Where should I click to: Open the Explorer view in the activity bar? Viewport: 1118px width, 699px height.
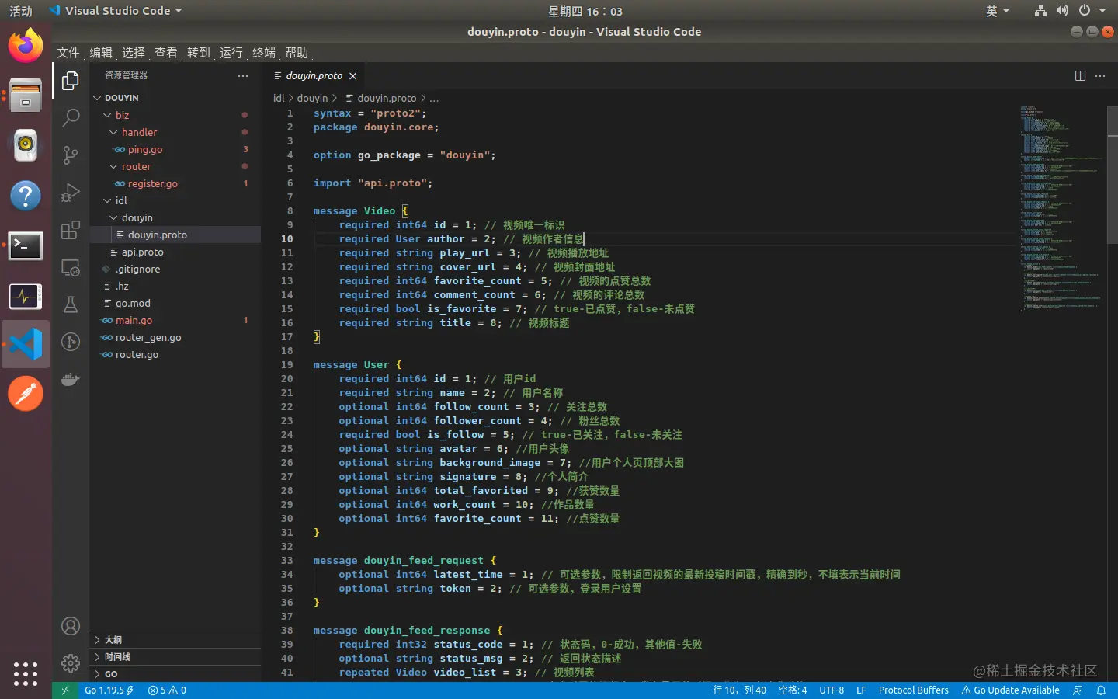pyautogui.click(x=71, y=81)
